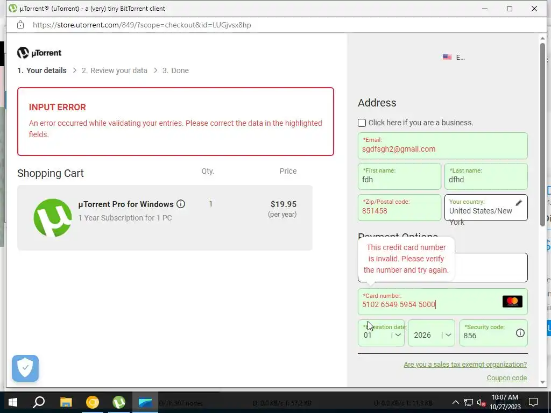Click the 'Shopping Cart' heading
551x413 pixels.
[50, 173]
